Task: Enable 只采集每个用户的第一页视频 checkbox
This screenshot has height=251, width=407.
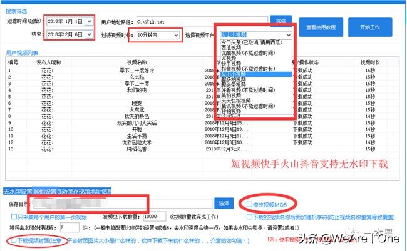Action: coord(14,216)
